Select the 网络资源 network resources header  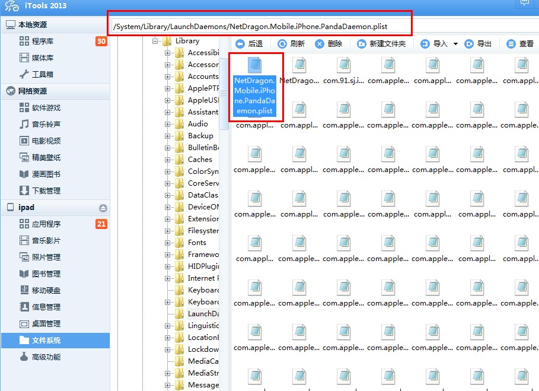tap(55, 91)
